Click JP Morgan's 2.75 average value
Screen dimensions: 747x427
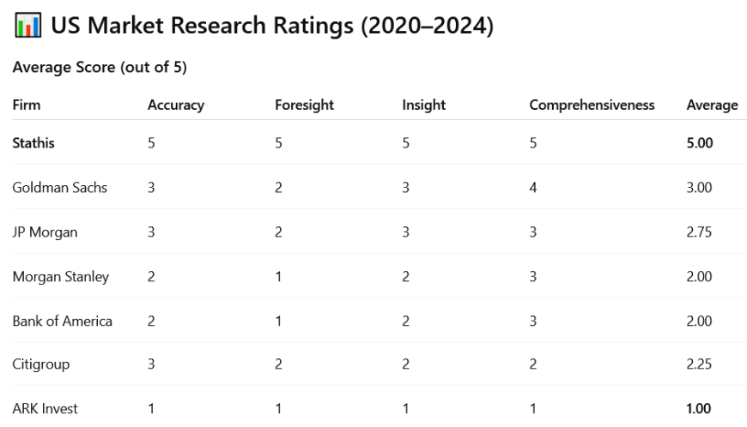click(x=699, y=232)
